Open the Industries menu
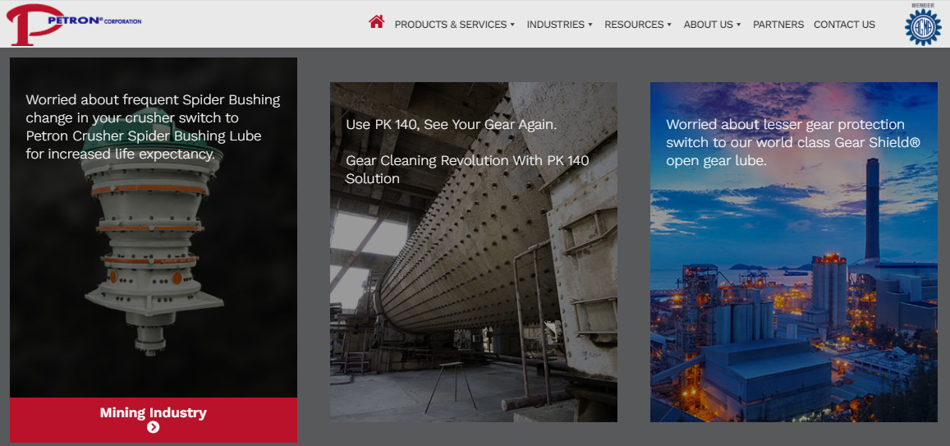 click(559, 25)
